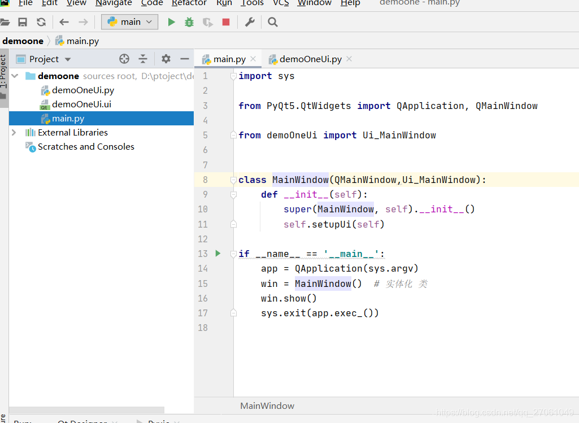Viewport: 579px width, 423px height.
Task: Click the QApplication(sys.argv) call on line 14
Action: click(x=356, y=268)
